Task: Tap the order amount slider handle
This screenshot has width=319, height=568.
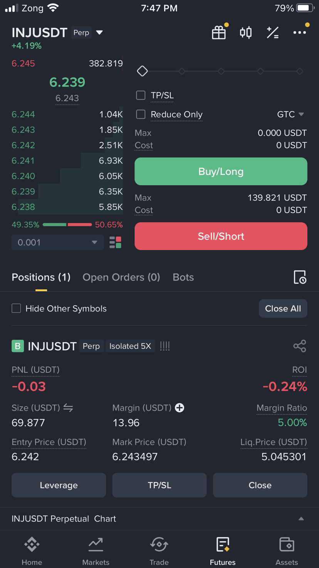Action: 143,71
